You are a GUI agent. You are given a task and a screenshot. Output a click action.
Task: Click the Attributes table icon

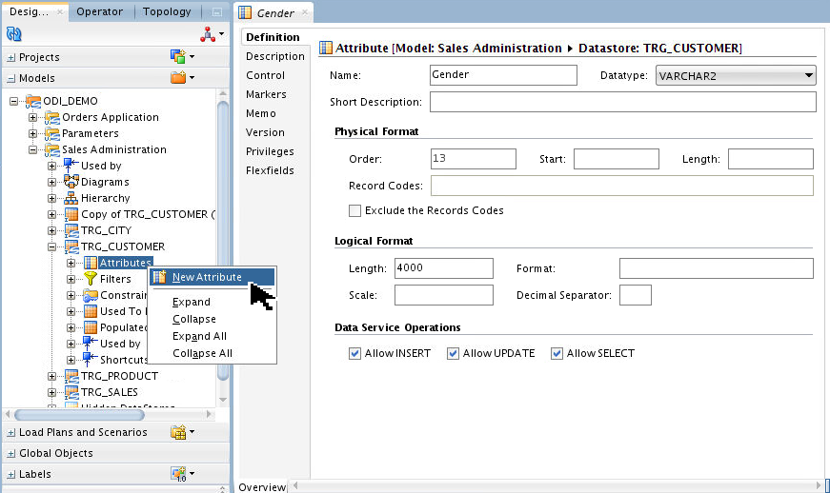coord(90,263)
